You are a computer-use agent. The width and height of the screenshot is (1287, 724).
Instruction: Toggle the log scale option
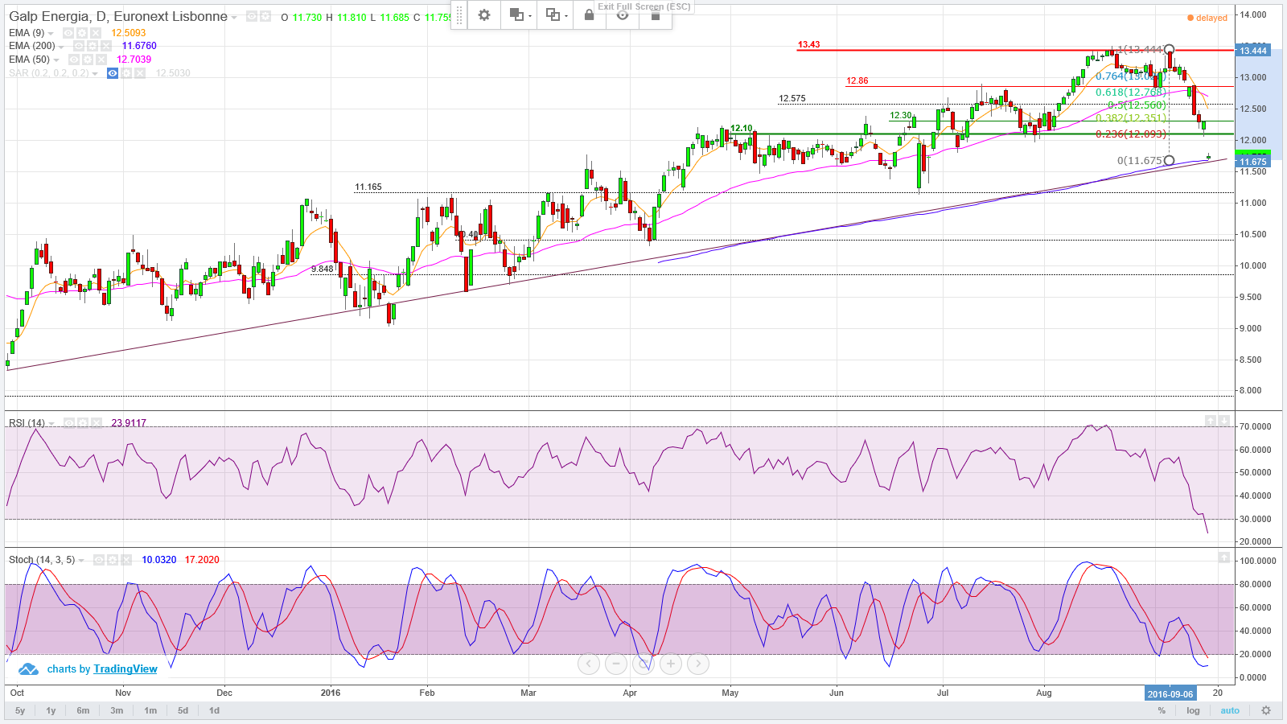tap(1193, 710)
